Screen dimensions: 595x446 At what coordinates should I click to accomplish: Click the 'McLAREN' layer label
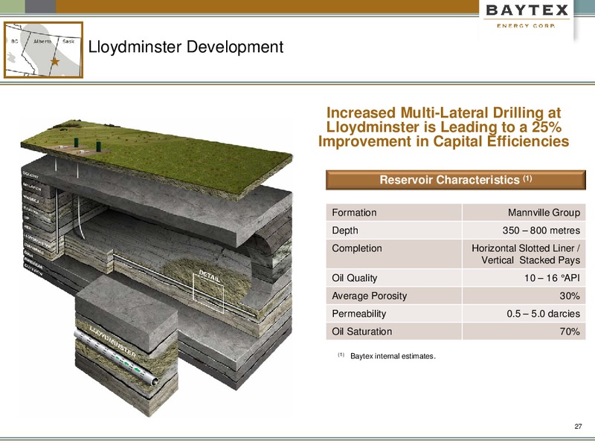(x=32, y=187)
